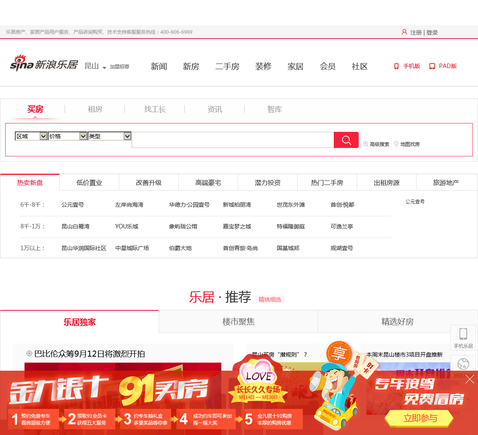Open the 首创青旅·岛尚 listing

240,248
